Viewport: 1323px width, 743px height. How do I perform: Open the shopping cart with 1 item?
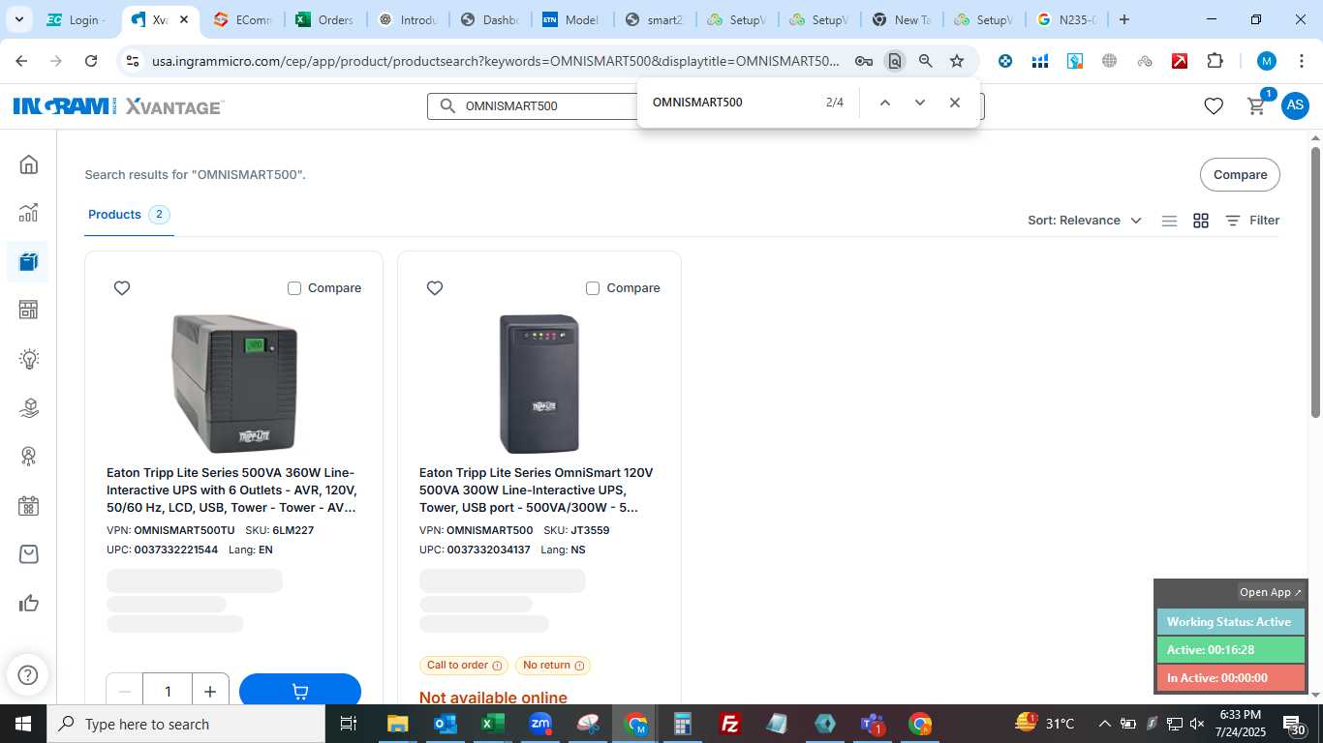(1257, 106)
